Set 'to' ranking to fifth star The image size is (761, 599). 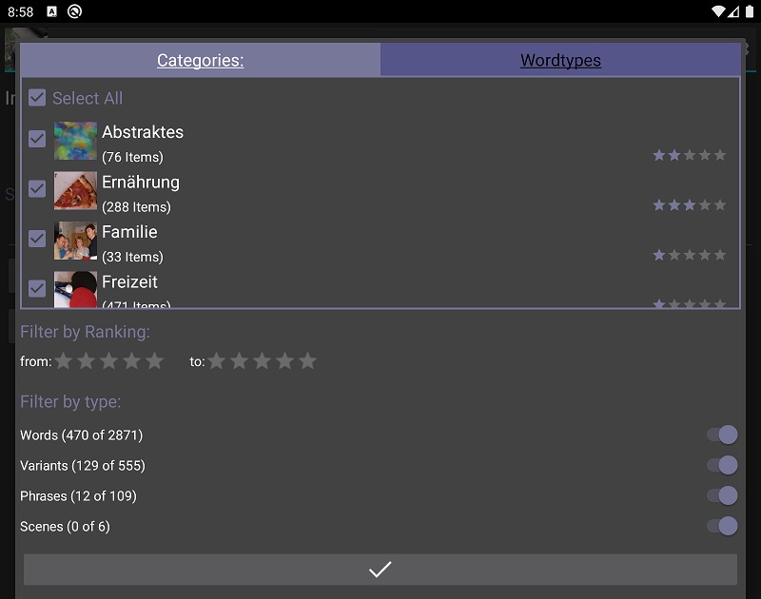pyautogui.click(x=307, y=361)
